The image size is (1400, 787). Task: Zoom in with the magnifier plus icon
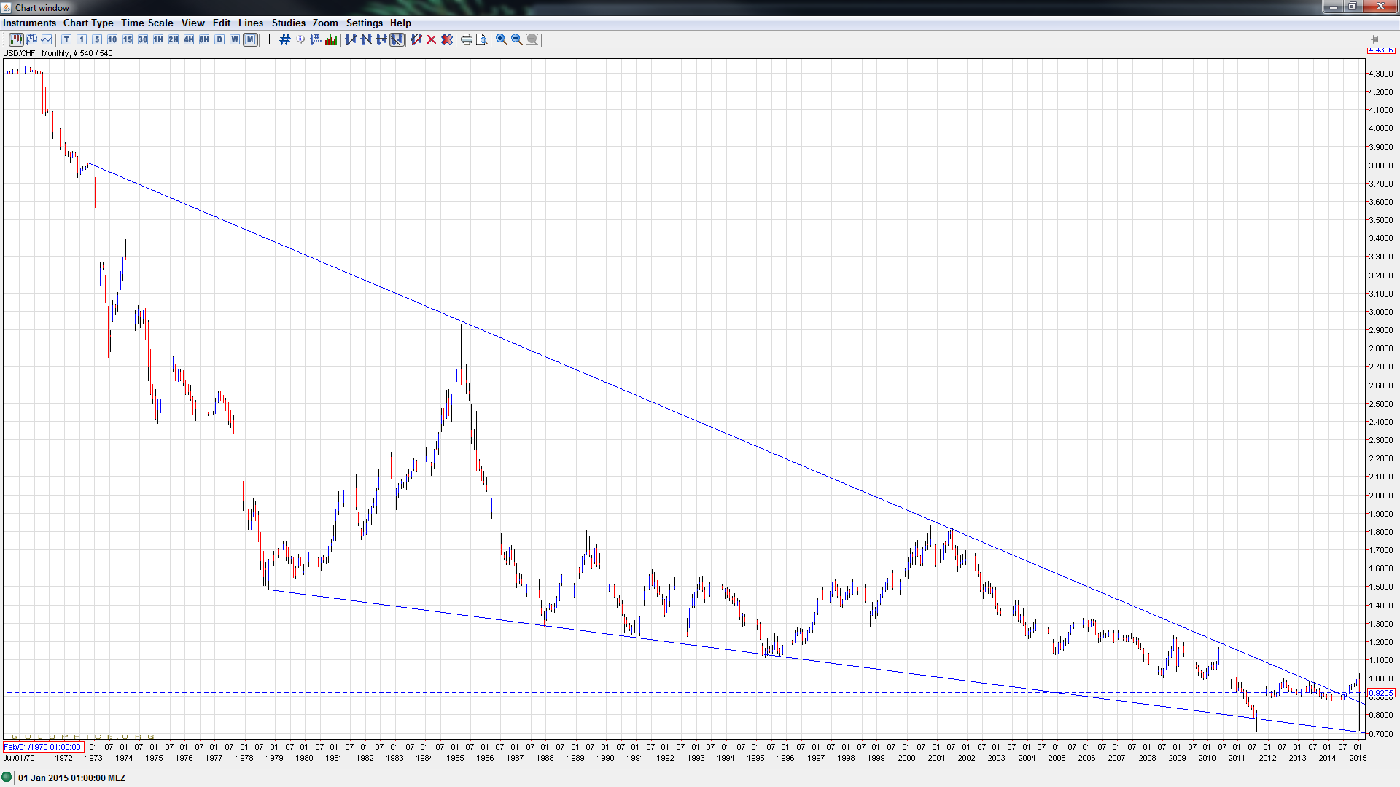click(502, 39)
